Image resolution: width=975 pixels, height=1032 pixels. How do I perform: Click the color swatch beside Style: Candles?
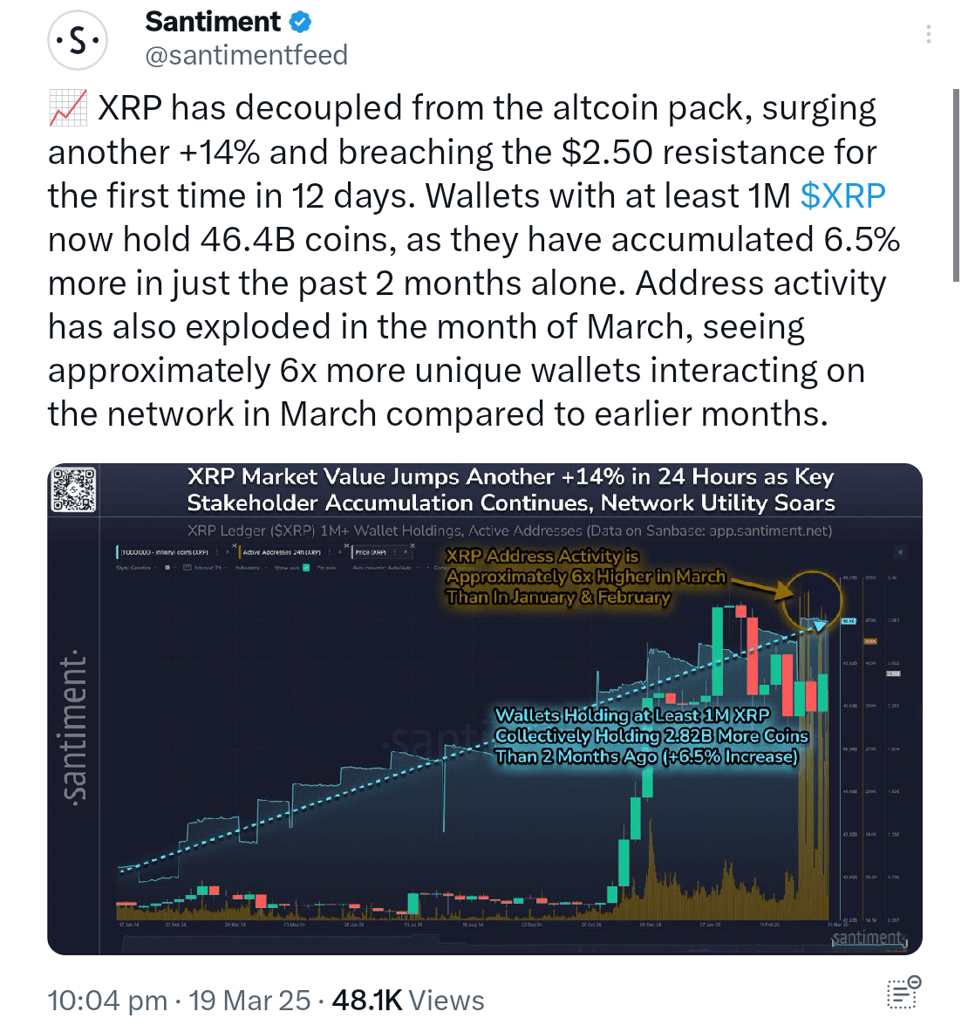167,565
